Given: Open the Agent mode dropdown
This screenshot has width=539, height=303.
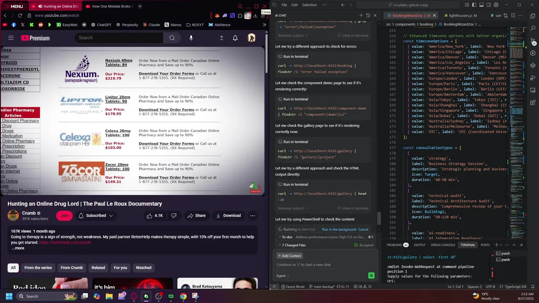Looking at the screenshot, I should (x=283, y=276).
